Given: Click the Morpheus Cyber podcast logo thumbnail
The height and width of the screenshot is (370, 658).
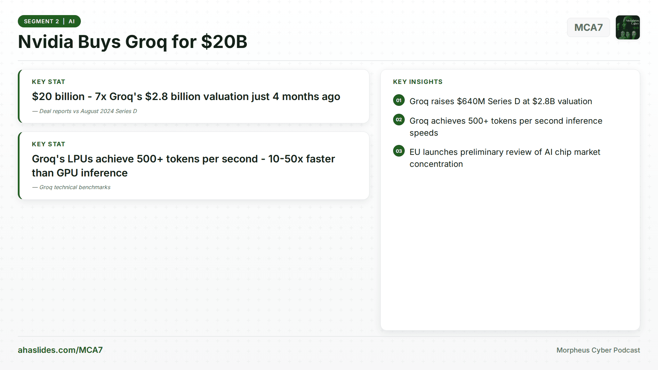Looking at the screenshot, I should (627, 27).
